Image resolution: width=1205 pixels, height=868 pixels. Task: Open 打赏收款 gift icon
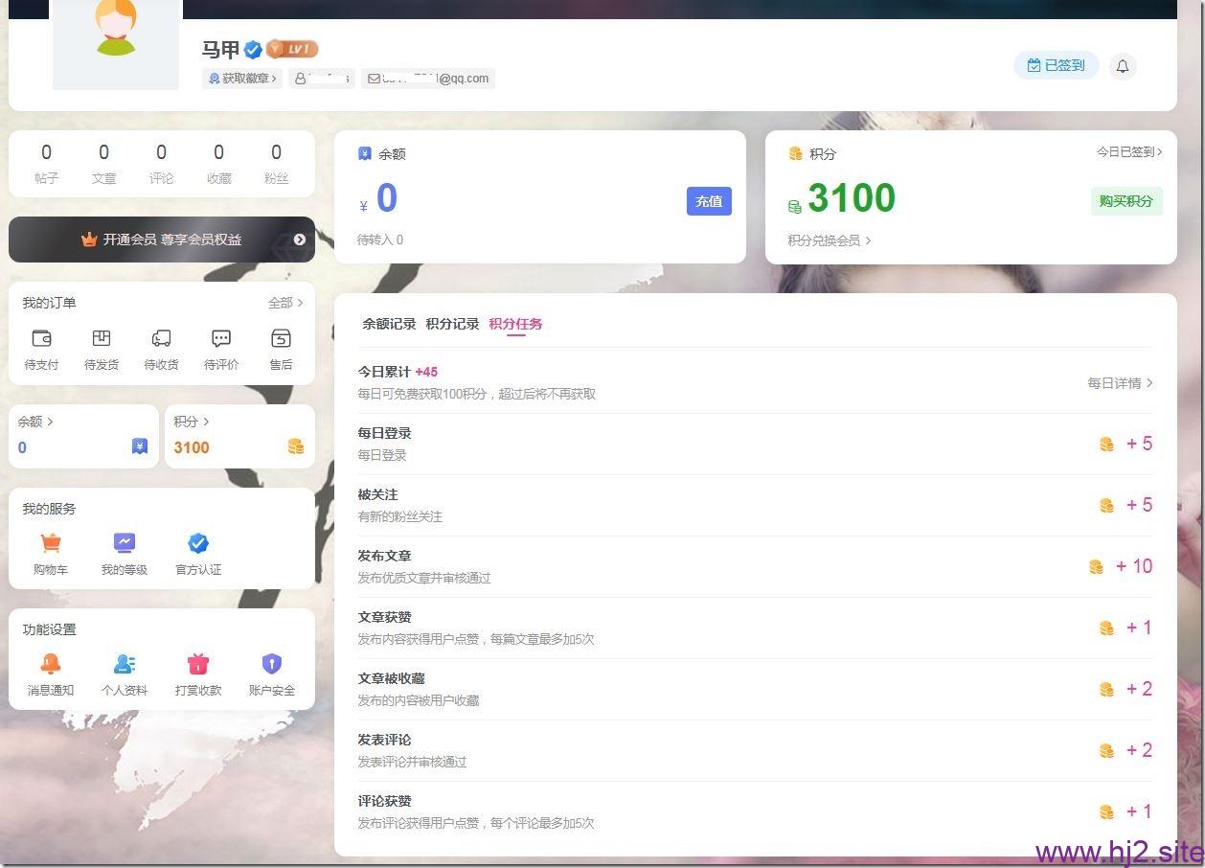tap(198, 664)
